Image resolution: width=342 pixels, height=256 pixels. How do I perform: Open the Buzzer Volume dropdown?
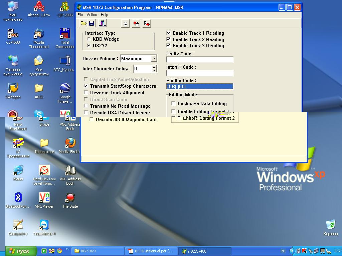(x=154, y=58)
